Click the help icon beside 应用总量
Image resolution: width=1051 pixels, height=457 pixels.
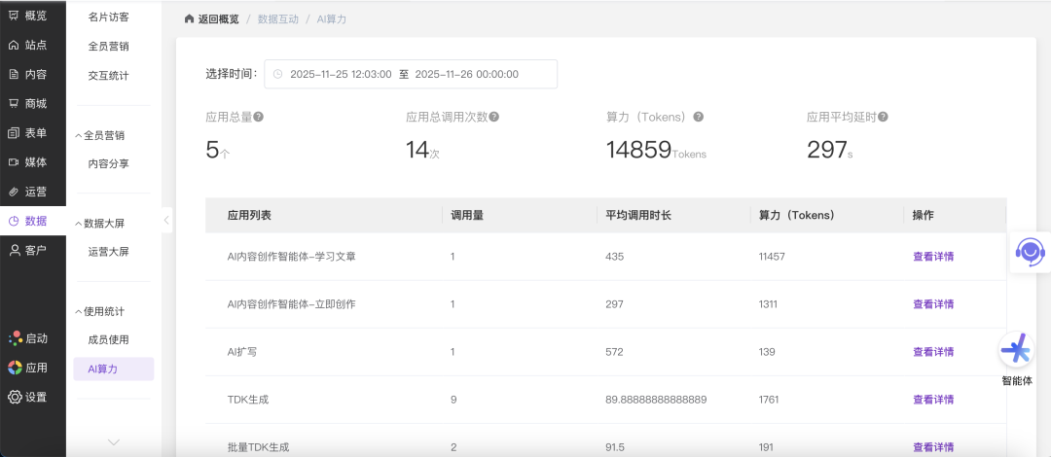(x=259, y=117)
